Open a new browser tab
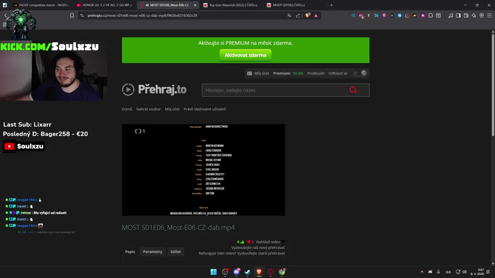Image resolution: width=495 pixels, height=278 pixels. point(331,5)
